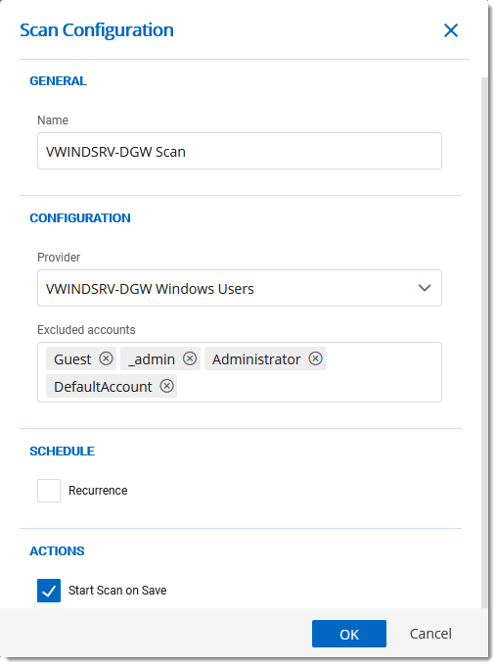498x667 pixels.
Task: Open the Provider dropdown arrow
Action: point(425,288)
